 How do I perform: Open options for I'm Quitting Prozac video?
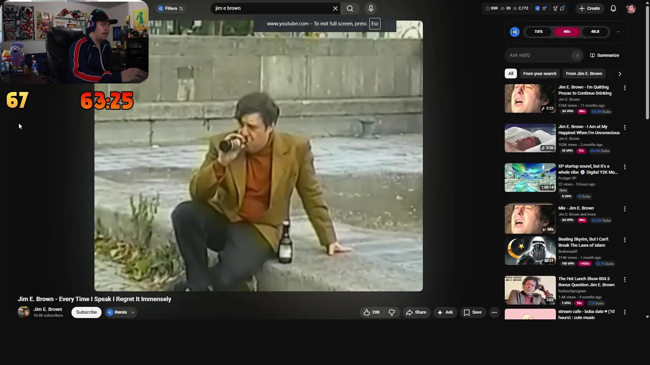625,88
